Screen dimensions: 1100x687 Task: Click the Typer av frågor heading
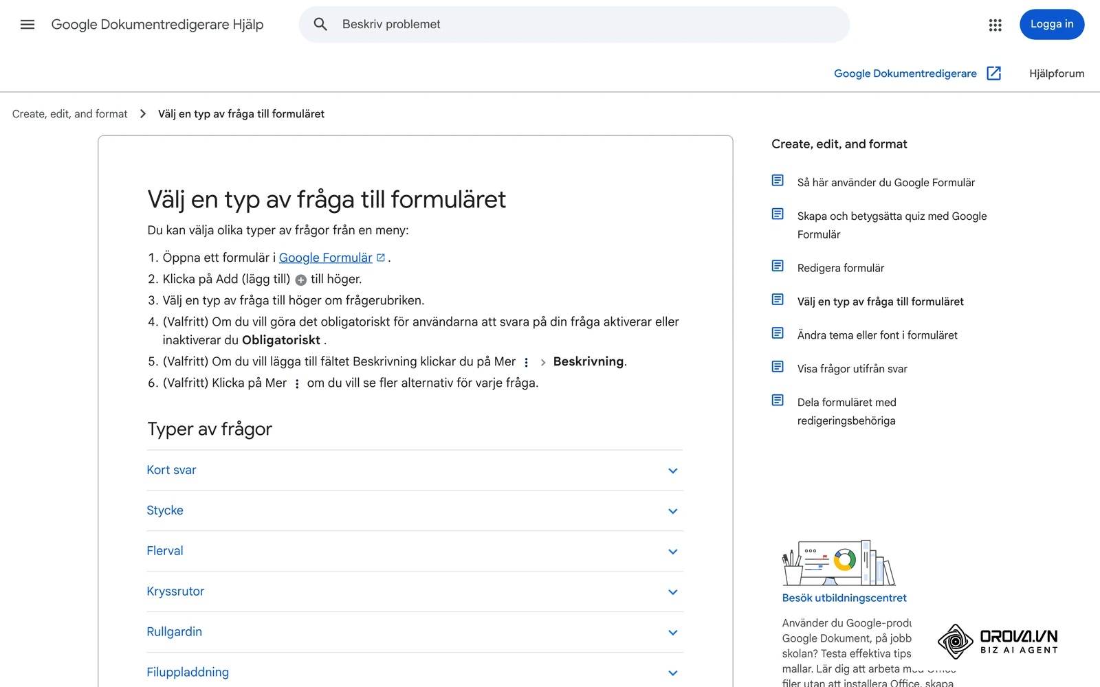(210, 429)
